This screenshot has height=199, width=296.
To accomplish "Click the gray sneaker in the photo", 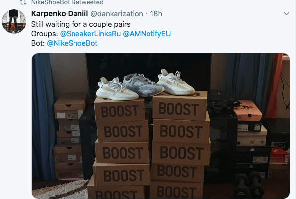I will click(143, 85).
